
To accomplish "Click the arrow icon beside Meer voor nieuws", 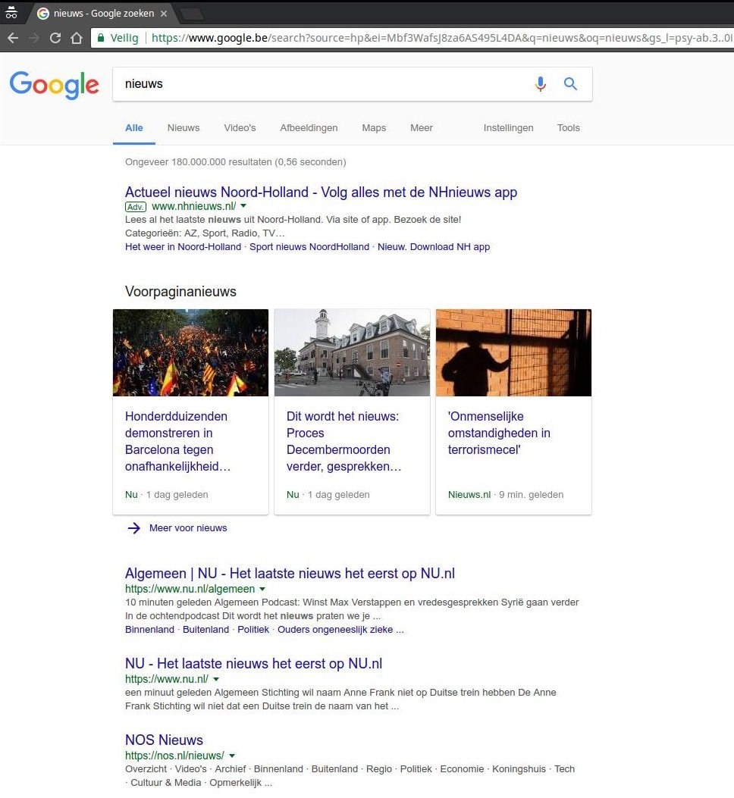I will click(134, 528).
